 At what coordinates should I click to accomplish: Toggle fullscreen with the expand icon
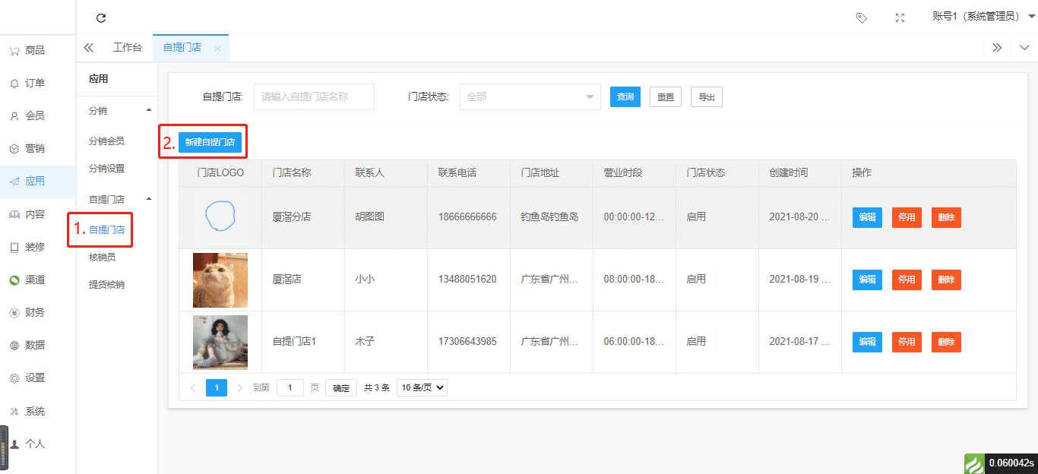[900, 17]
